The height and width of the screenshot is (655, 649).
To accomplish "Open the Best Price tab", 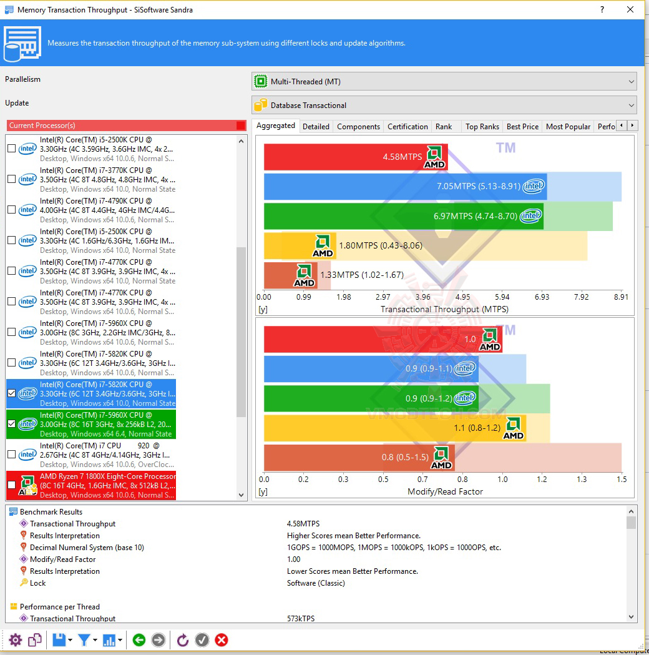I will 522,127.
